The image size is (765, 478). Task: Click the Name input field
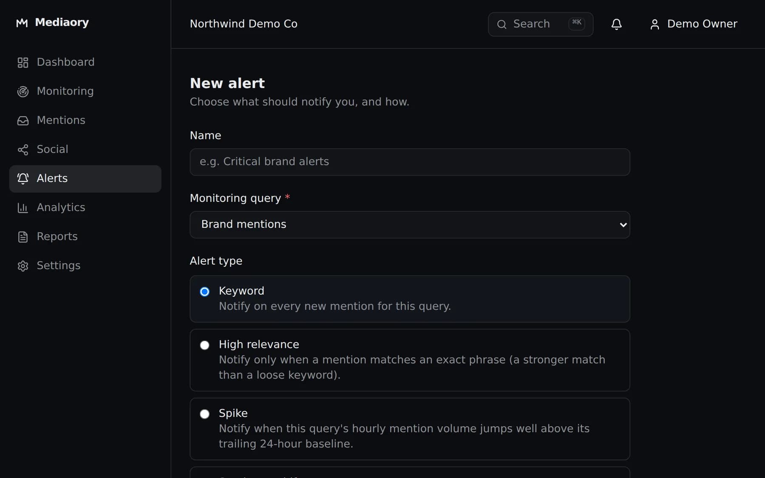tap(410, 162)
